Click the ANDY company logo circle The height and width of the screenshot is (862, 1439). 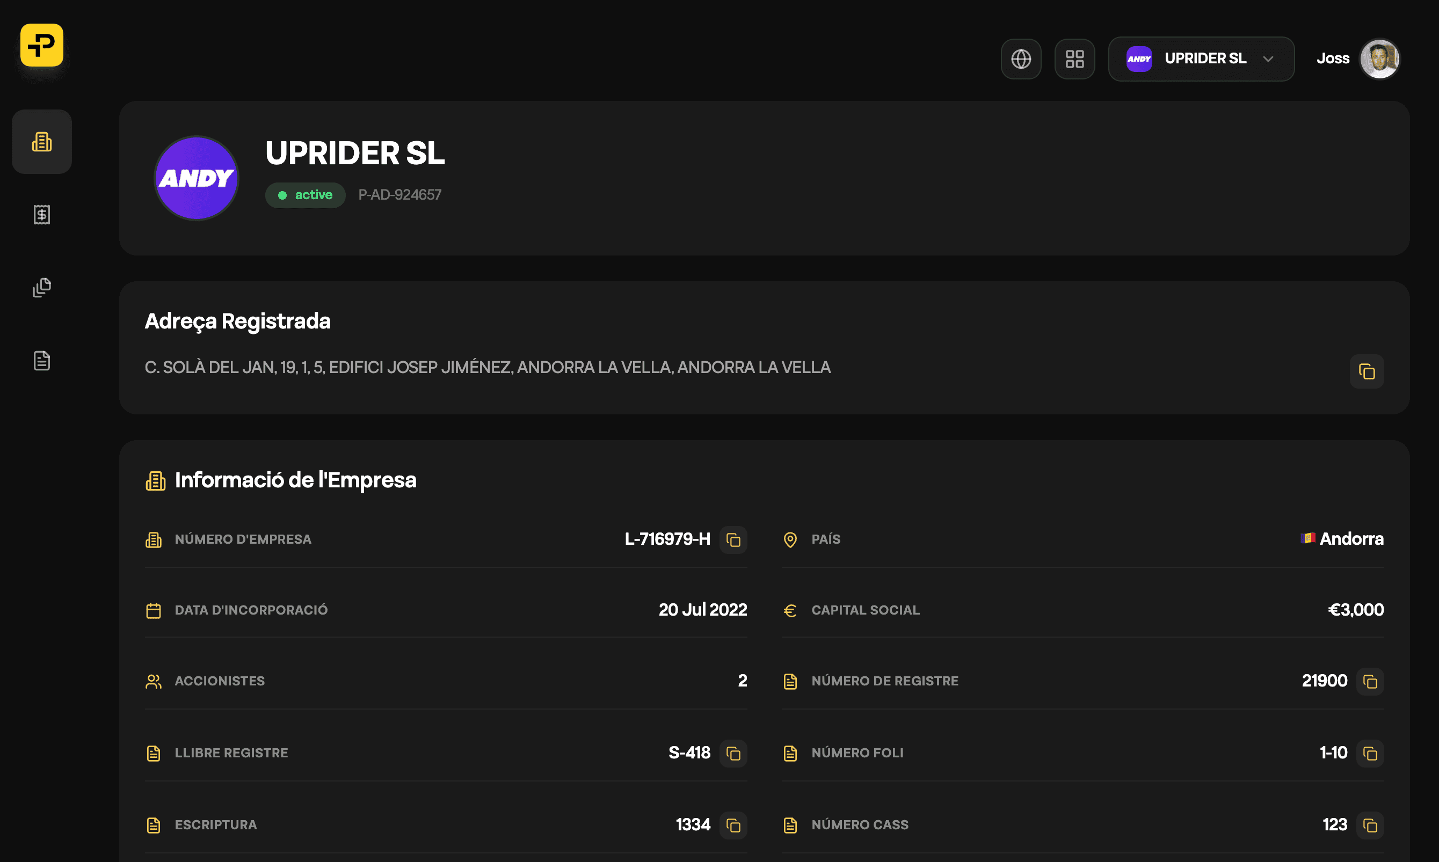coord(197,178)
